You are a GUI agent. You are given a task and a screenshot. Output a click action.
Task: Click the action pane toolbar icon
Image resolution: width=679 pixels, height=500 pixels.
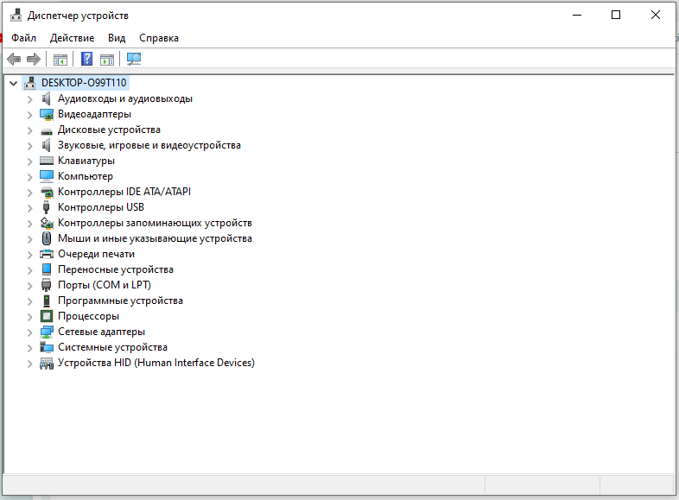tap(107, 60)
